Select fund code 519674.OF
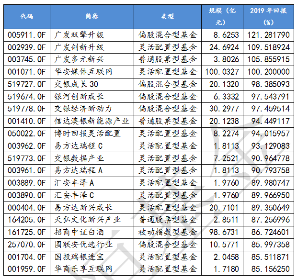Screen dimensions: 297x280 pos(27,97)
